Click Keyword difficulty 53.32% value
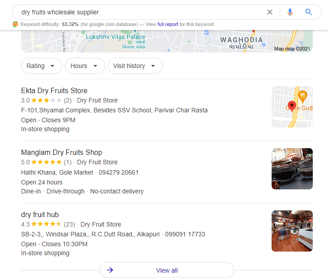 click(70, 24)
